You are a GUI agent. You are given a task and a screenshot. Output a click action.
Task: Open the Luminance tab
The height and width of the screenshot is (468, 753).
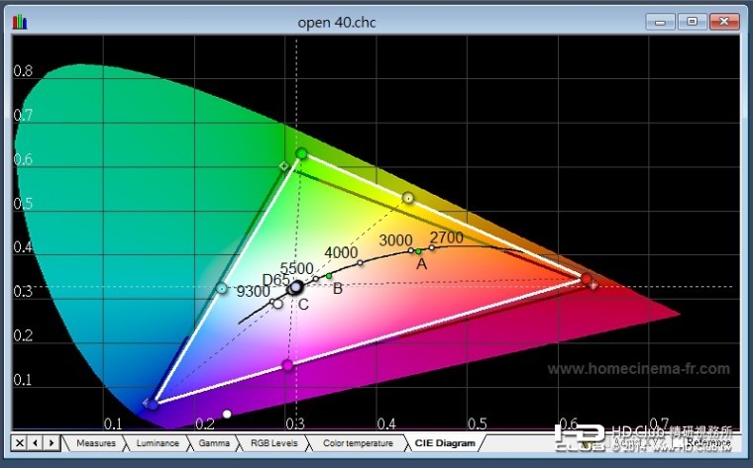[x=157, y=443]
